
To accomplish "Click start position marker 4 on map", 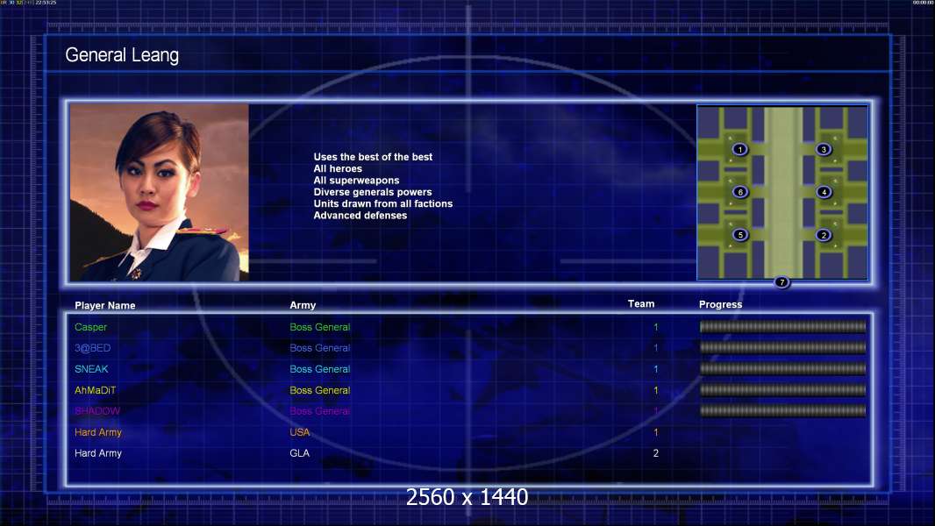I will 824,192.
